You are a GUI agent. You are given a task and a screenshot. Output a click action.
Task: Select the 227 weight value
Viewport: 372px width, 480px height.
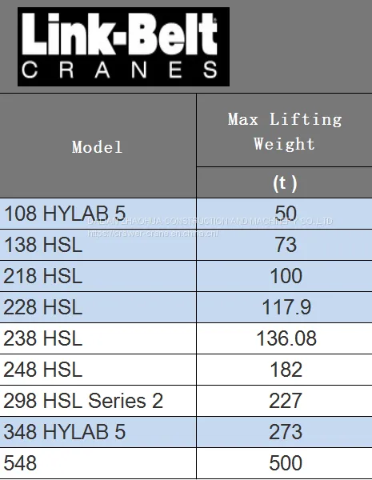286,401
